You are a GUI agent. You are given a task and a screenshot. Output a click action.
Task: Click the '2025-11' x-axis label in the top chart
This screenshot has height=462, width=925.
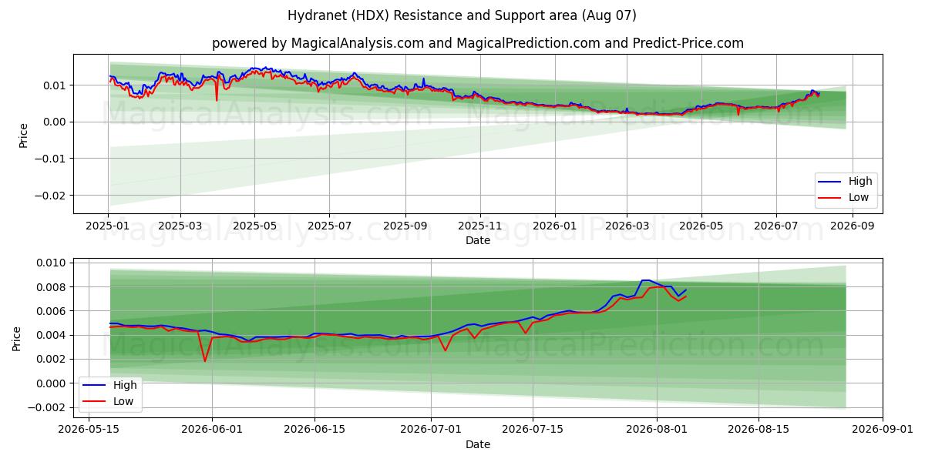coord(480,227)
